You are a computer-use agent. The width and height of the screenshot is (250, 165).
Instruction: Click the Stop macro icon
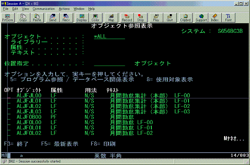click(140, 18)
